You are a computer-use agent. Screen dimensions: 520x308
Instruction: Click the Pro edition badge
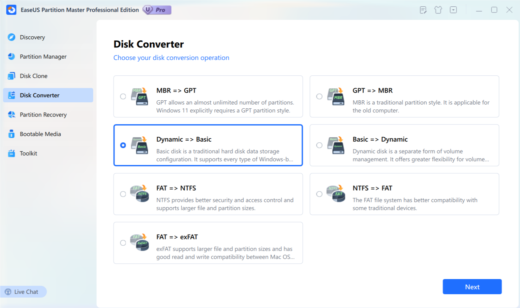pyautogui.click(x=157, y=10)
